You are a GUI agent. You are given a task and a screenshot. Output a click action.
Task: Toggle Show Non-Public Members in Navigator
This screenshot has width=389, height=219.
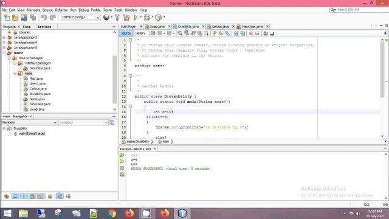[x=32, y=196]
